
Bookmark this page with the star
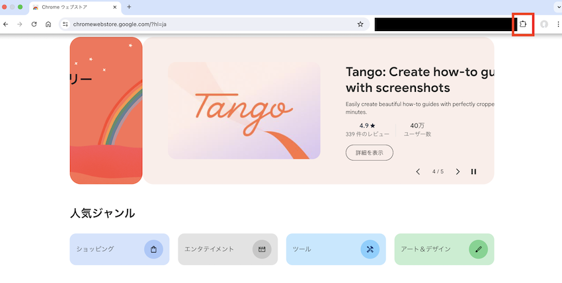[360, 24]
